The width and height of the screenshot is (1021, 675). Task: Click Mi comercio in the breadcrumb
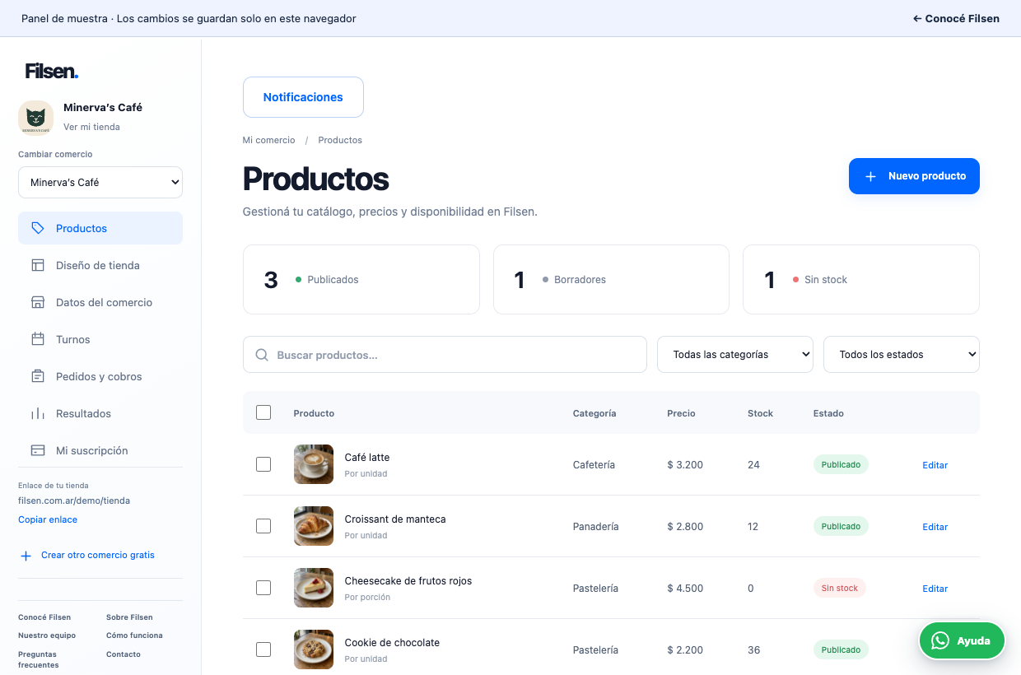tap(268, 140)
